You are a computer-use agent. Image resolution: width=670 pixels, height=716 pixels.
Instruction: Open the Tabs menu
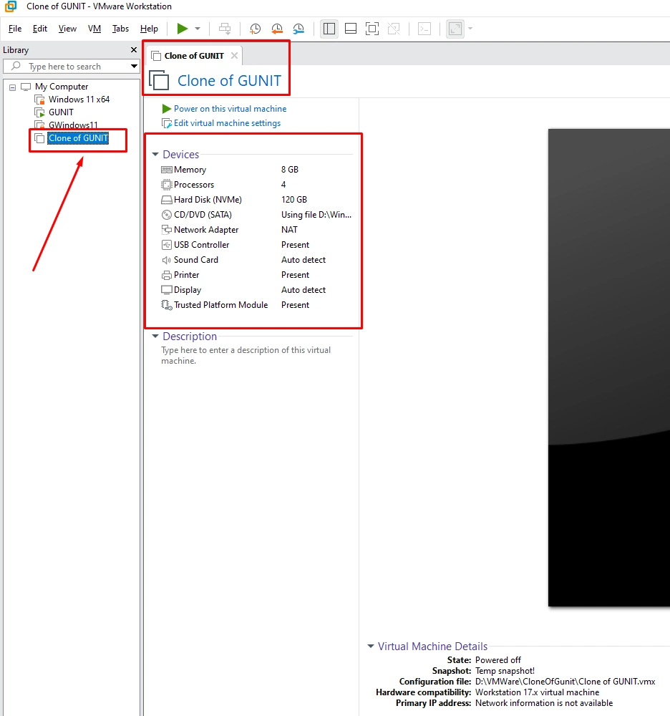pyautogui.click(x=120, y=29)
